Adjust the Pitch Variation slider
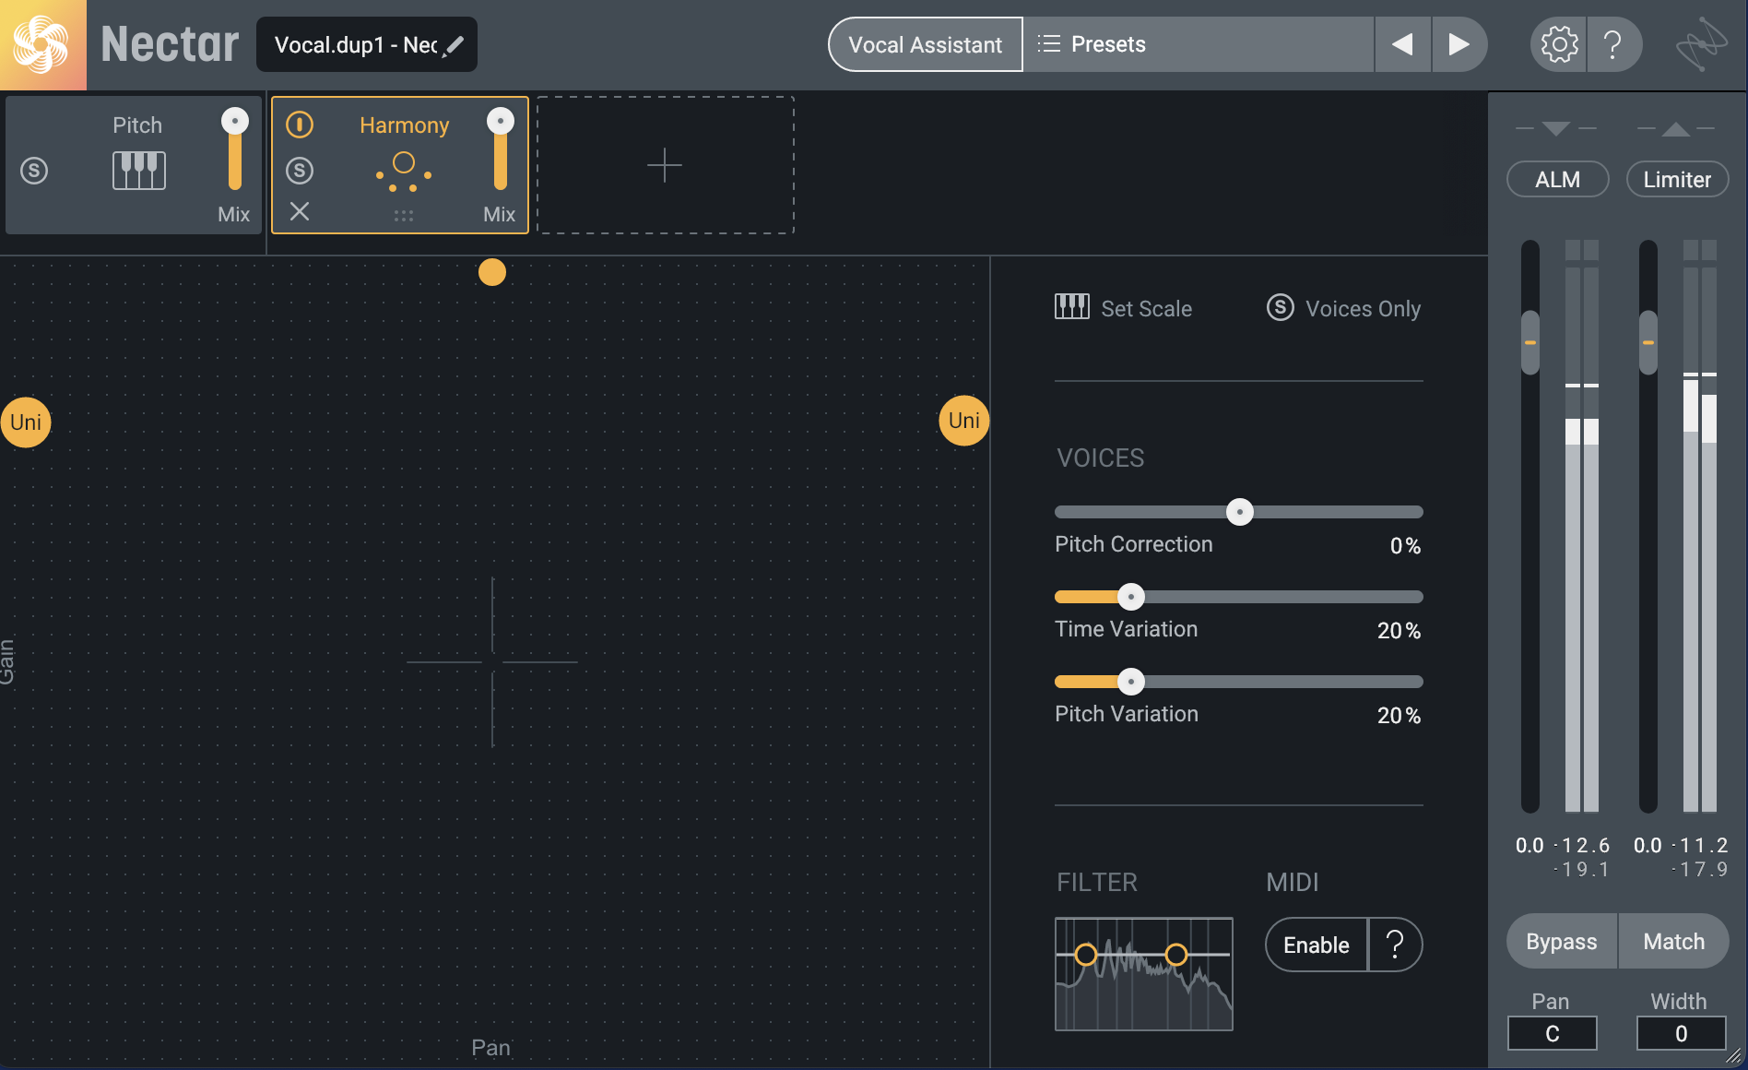The width and height of the screenshot is (1748, 1070). tap(1239, 682)
